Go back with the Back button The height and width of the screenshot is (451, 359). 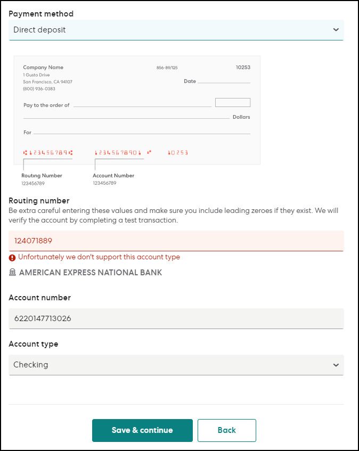coord(226,430)
